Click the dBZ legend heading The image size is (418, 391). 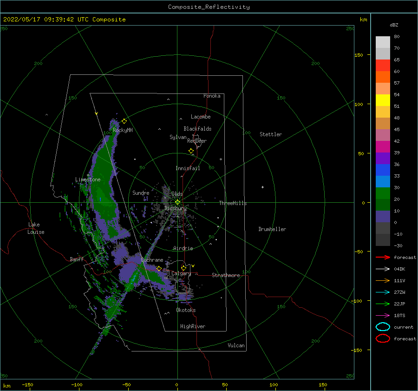[x=394, y=25]
